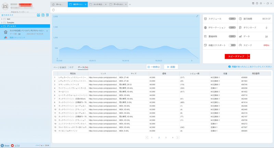
Task: Click the Skype icon in the status bar
Action: 2,145
